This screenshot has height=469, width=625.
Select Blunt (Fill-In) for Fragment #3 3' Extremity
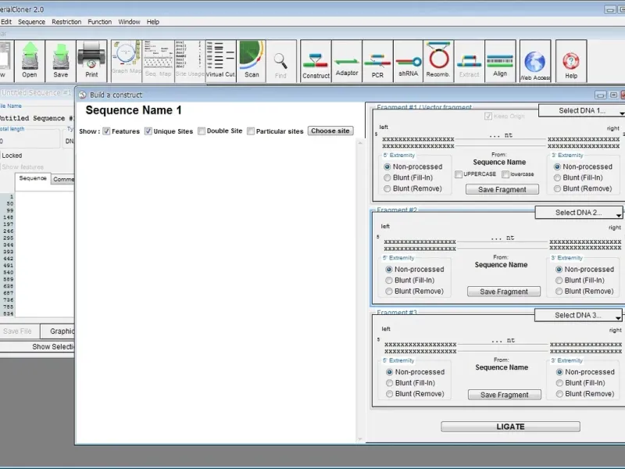point(559,383)
